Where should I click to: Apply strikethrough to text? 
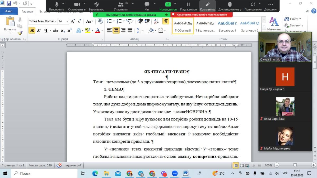pyautogui.click(x=55, y=30)
